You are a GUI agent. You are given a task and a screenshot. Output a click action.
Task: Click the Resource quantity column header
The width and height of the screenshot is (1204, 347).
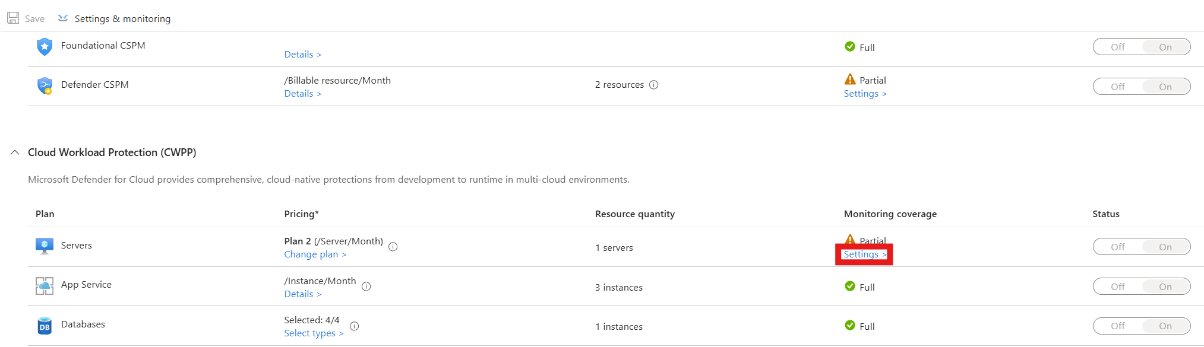[x=634, y=214]
